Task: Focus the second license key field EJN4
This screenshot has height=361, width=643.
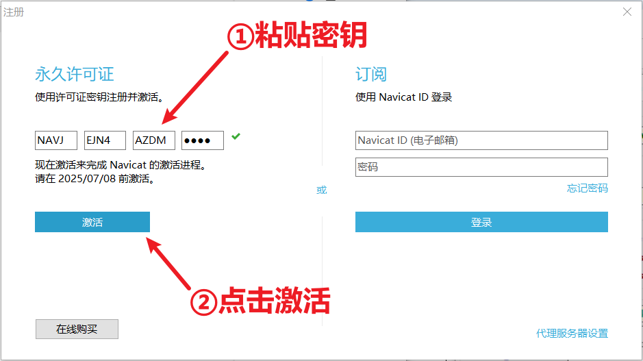Action: (x=105, y=140)
